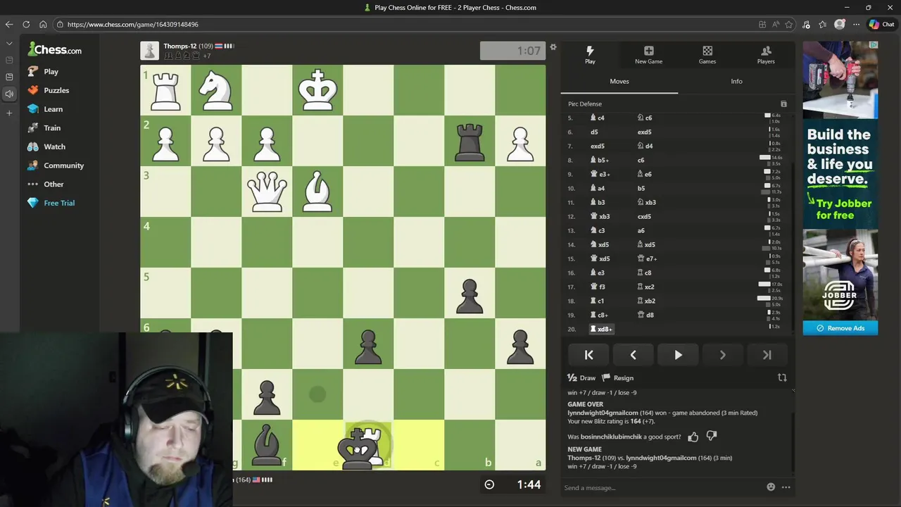Click the black rook on rank 2
Screen dimensions: 901x507
click(470, 141)
